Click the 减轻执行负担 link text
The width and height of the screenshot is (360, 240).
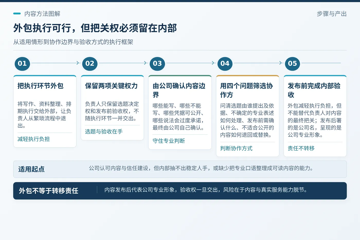[x=34, y=139]
